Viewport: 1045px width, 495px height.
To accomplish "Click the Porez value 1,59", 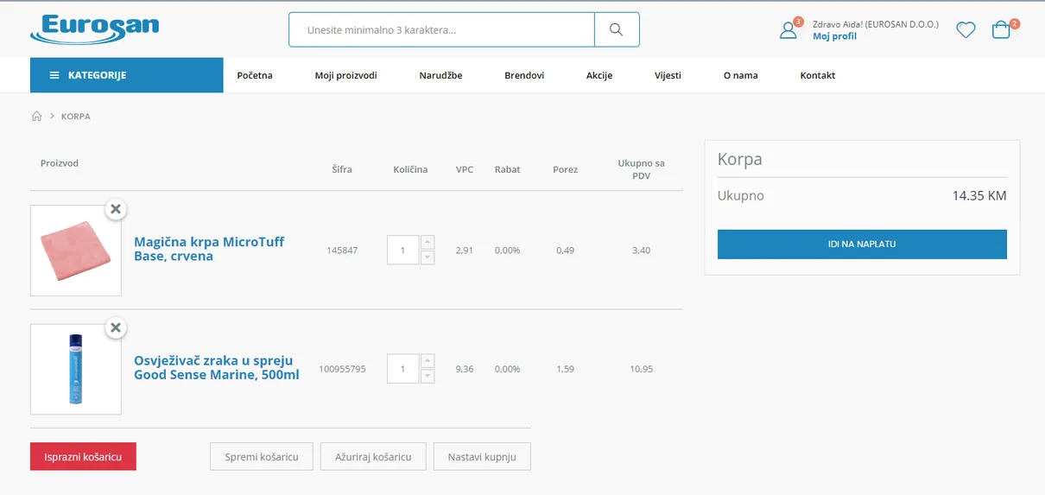I will 566,369.
